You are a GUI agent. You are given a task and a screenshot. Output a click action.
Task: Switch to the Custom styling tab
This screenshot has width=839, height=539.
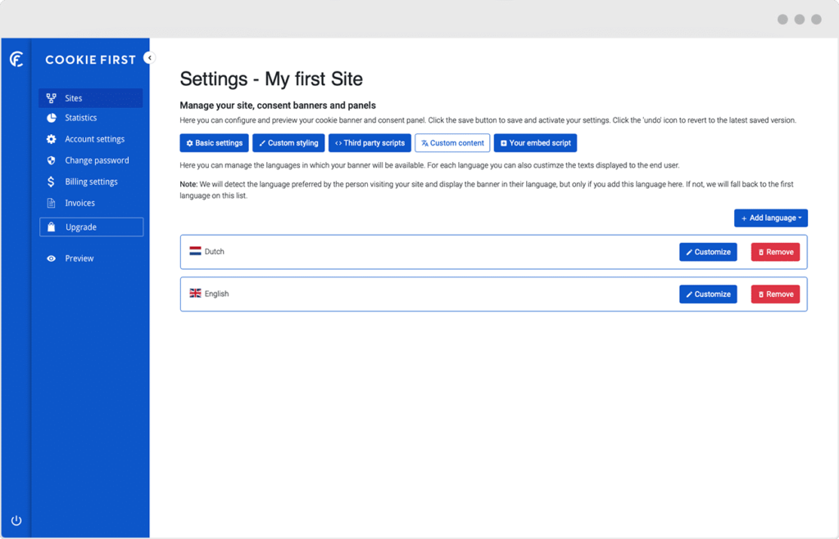(288, 142)
